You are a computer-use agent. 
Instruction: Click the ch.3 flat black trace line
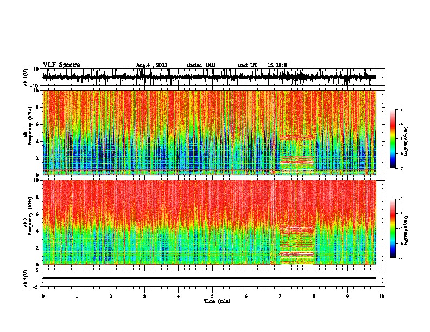point(209,278)
